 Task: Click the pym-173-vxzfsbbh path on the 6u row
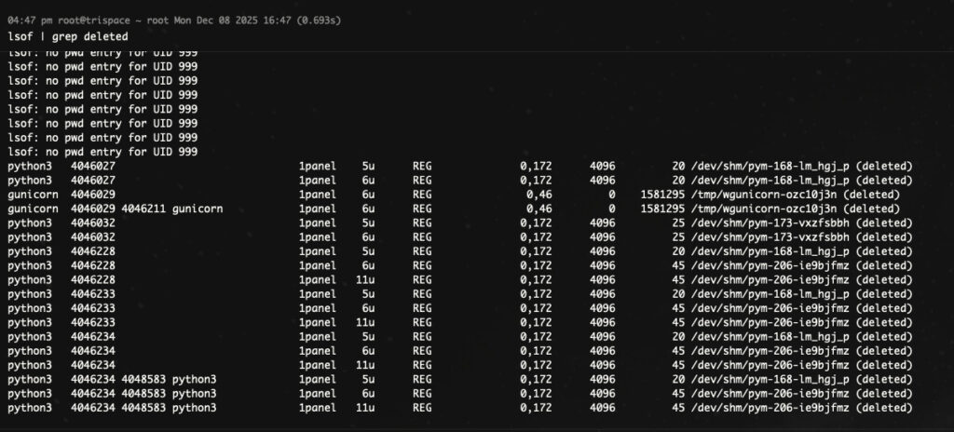point(773,236)
